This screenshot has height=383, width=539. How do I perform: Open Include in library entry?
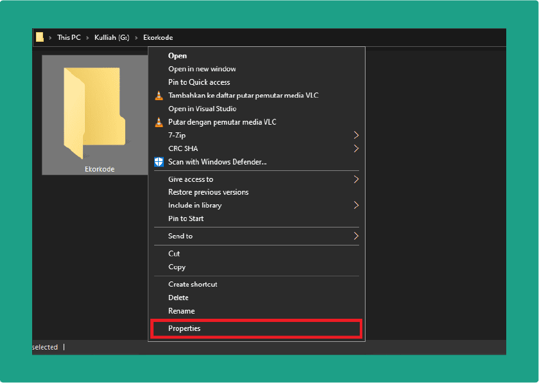(256, 205)
